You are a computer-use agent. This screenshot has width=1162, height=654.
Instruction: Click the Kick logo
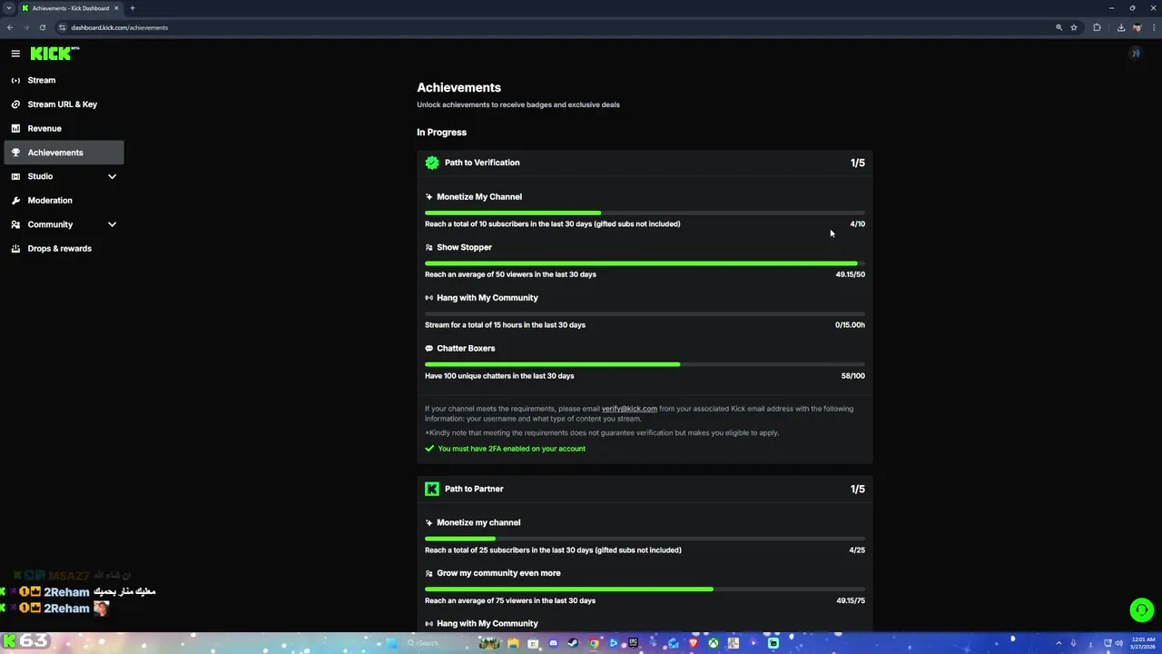[x=54, y=54]
